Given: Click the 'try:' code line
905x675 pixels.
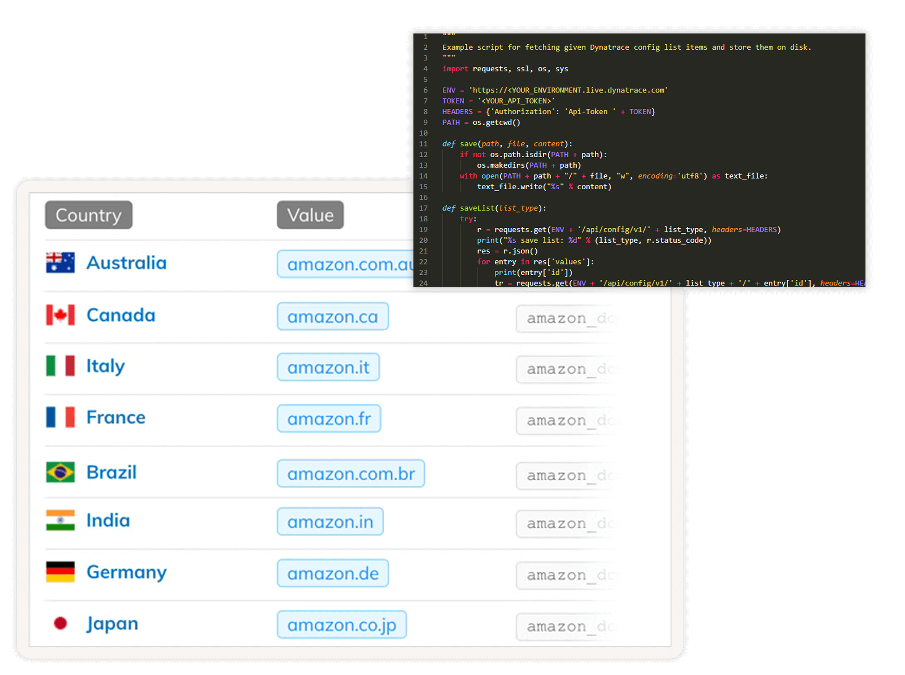Looking at the screenshot, I should (x=468, y=219).
